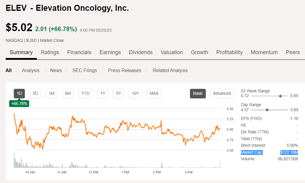Open the Valuation tab
This screenshot has width=305, height=183.
[172, 52]
